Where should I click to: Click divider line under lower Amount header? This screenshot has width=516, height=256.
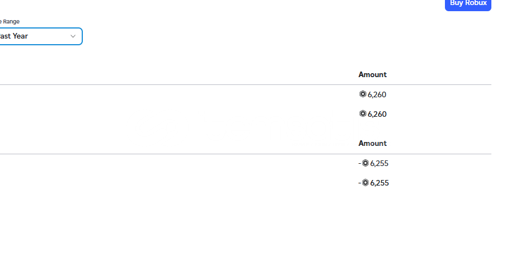[246, 154]
